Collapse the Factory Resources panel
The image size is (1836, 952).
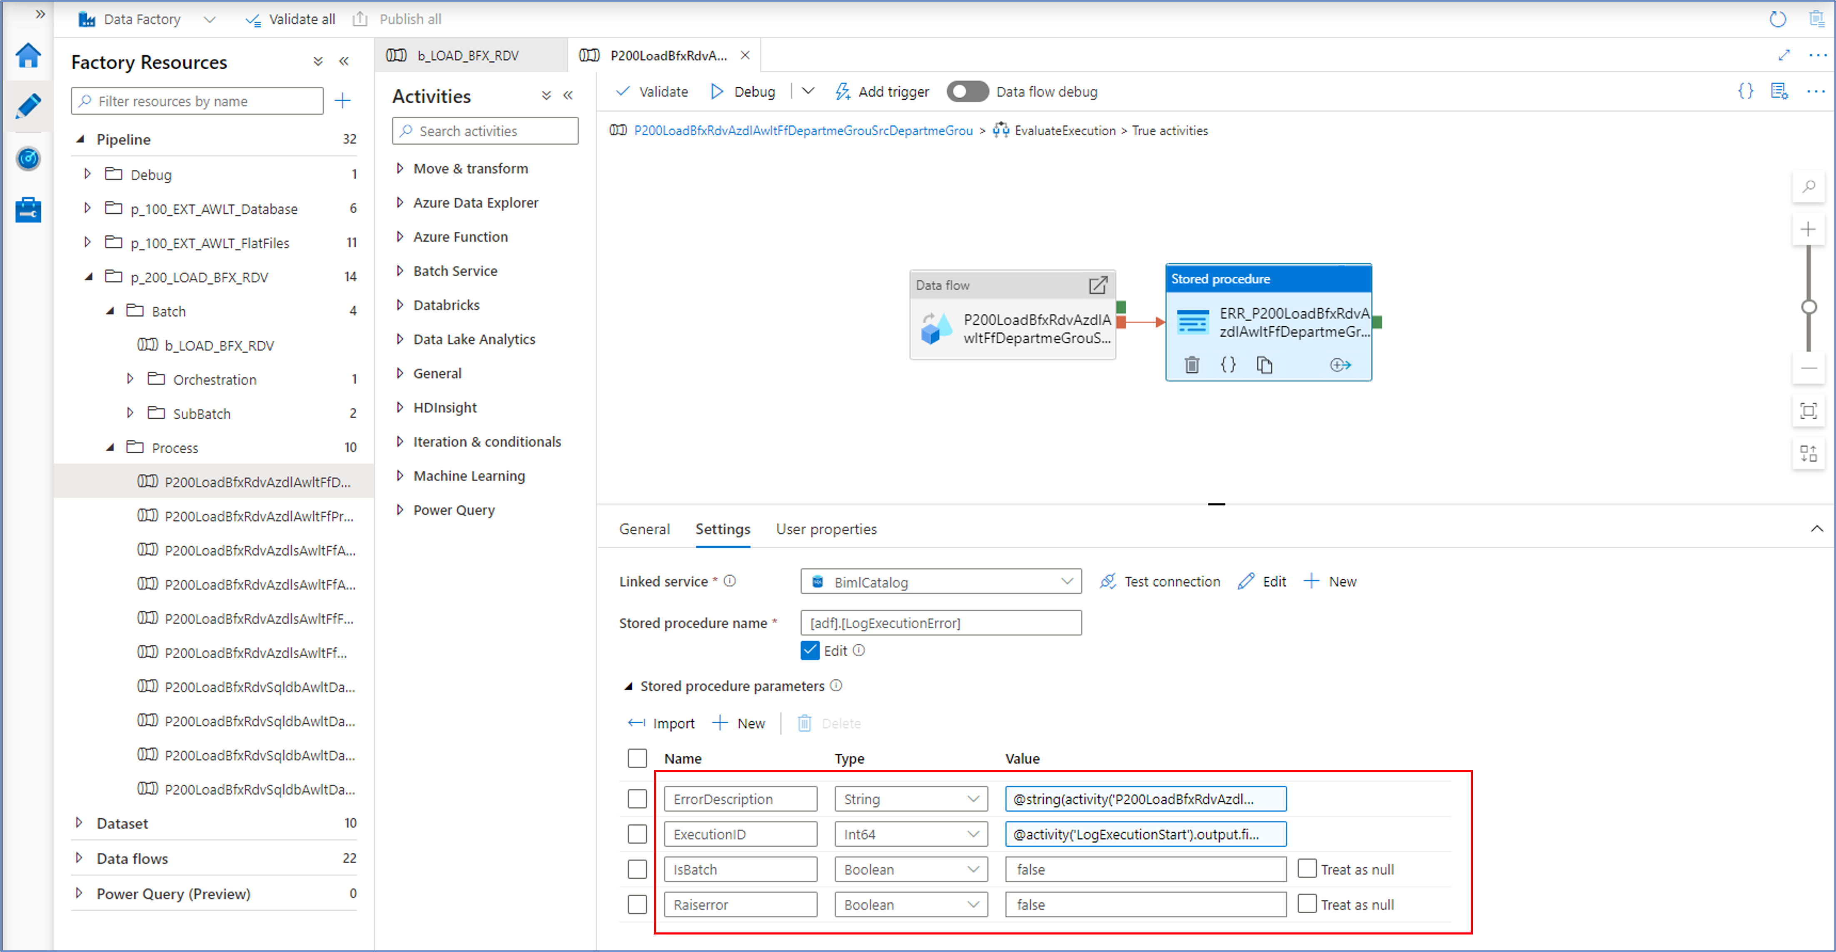click(x=344, y=61)
